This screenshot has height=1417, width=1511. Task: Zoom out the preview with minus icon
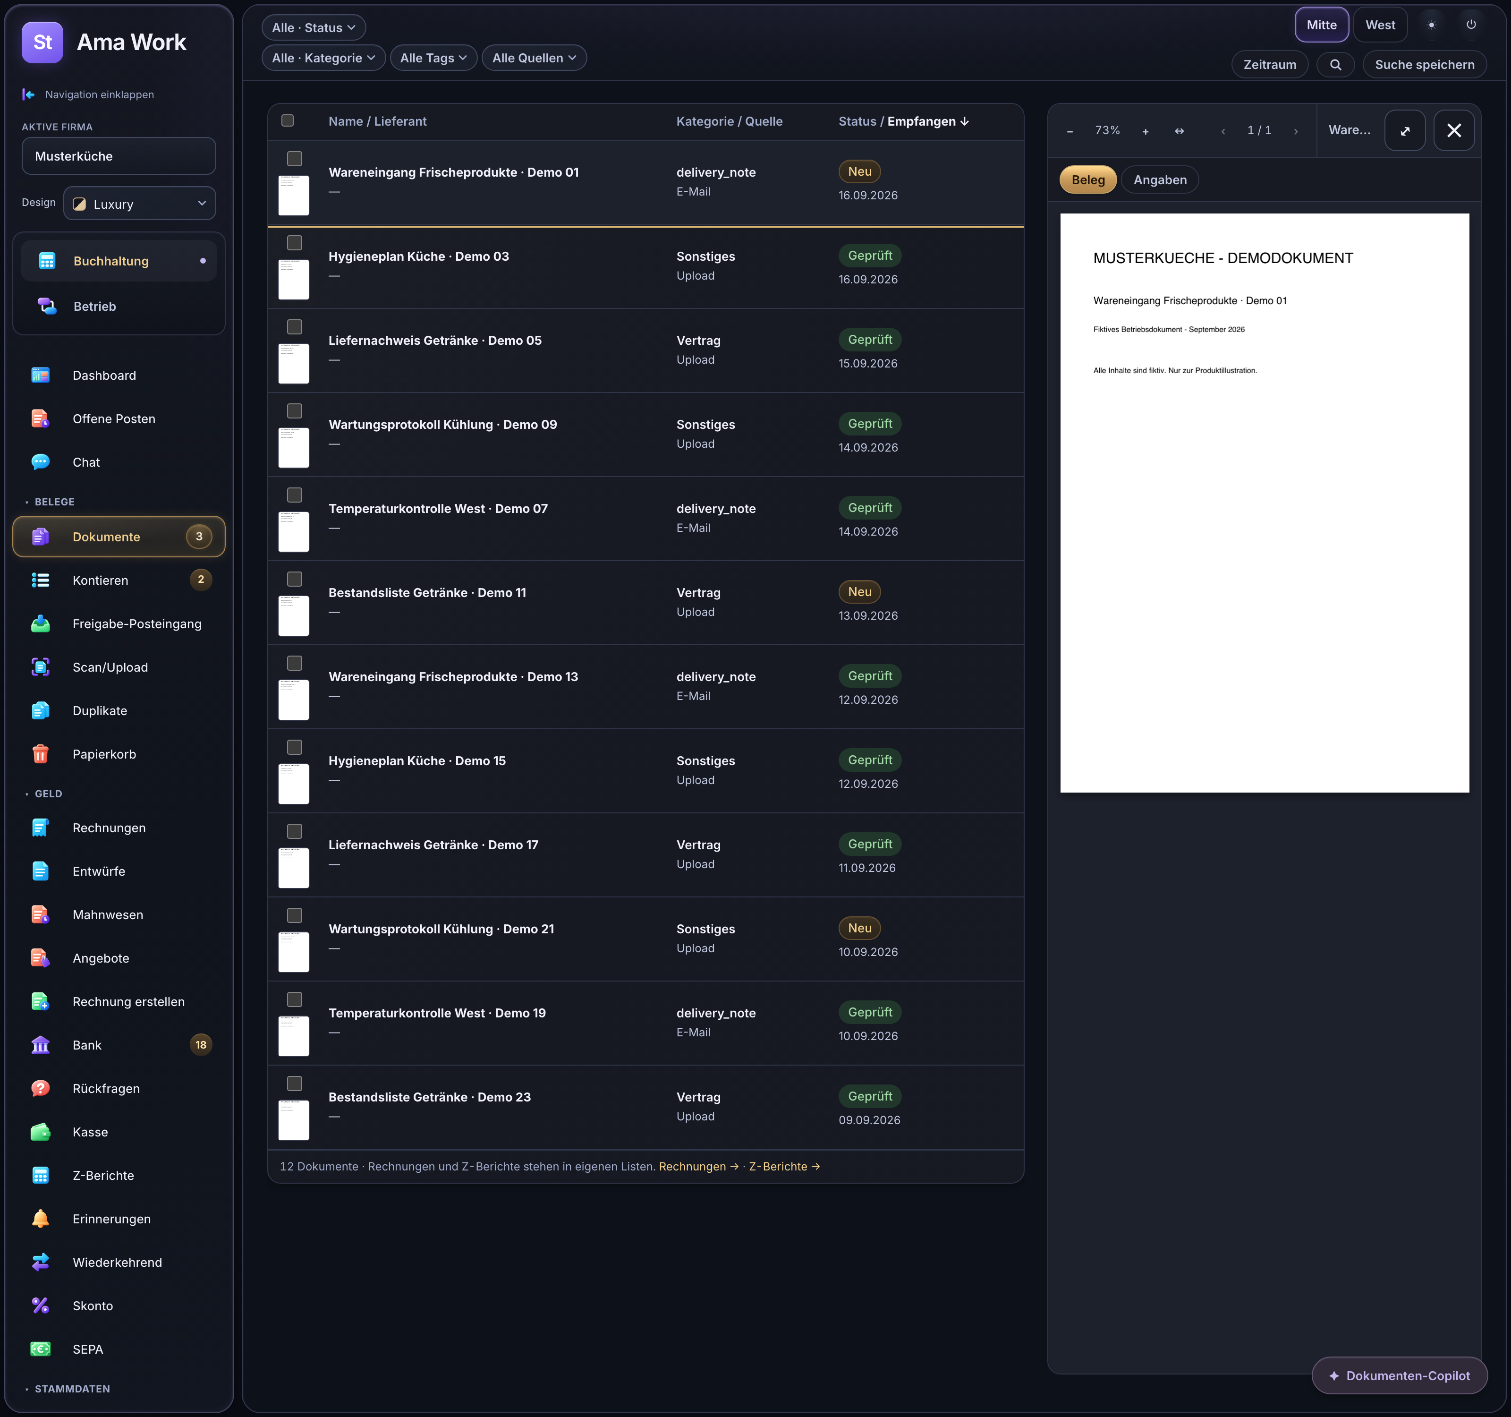coord(1070,131)
